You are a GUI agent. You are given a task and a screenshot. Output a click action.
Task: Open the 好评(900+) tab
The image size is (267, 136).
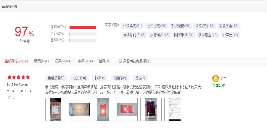pyautogui.click(x=63, y=61)
